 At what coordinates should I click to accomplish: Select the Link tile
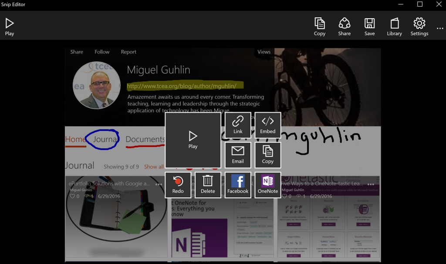[238, 125]
